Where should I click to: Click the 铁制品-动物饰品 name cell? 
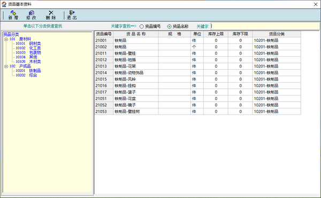pyautogui.click(x=136, y=73)
